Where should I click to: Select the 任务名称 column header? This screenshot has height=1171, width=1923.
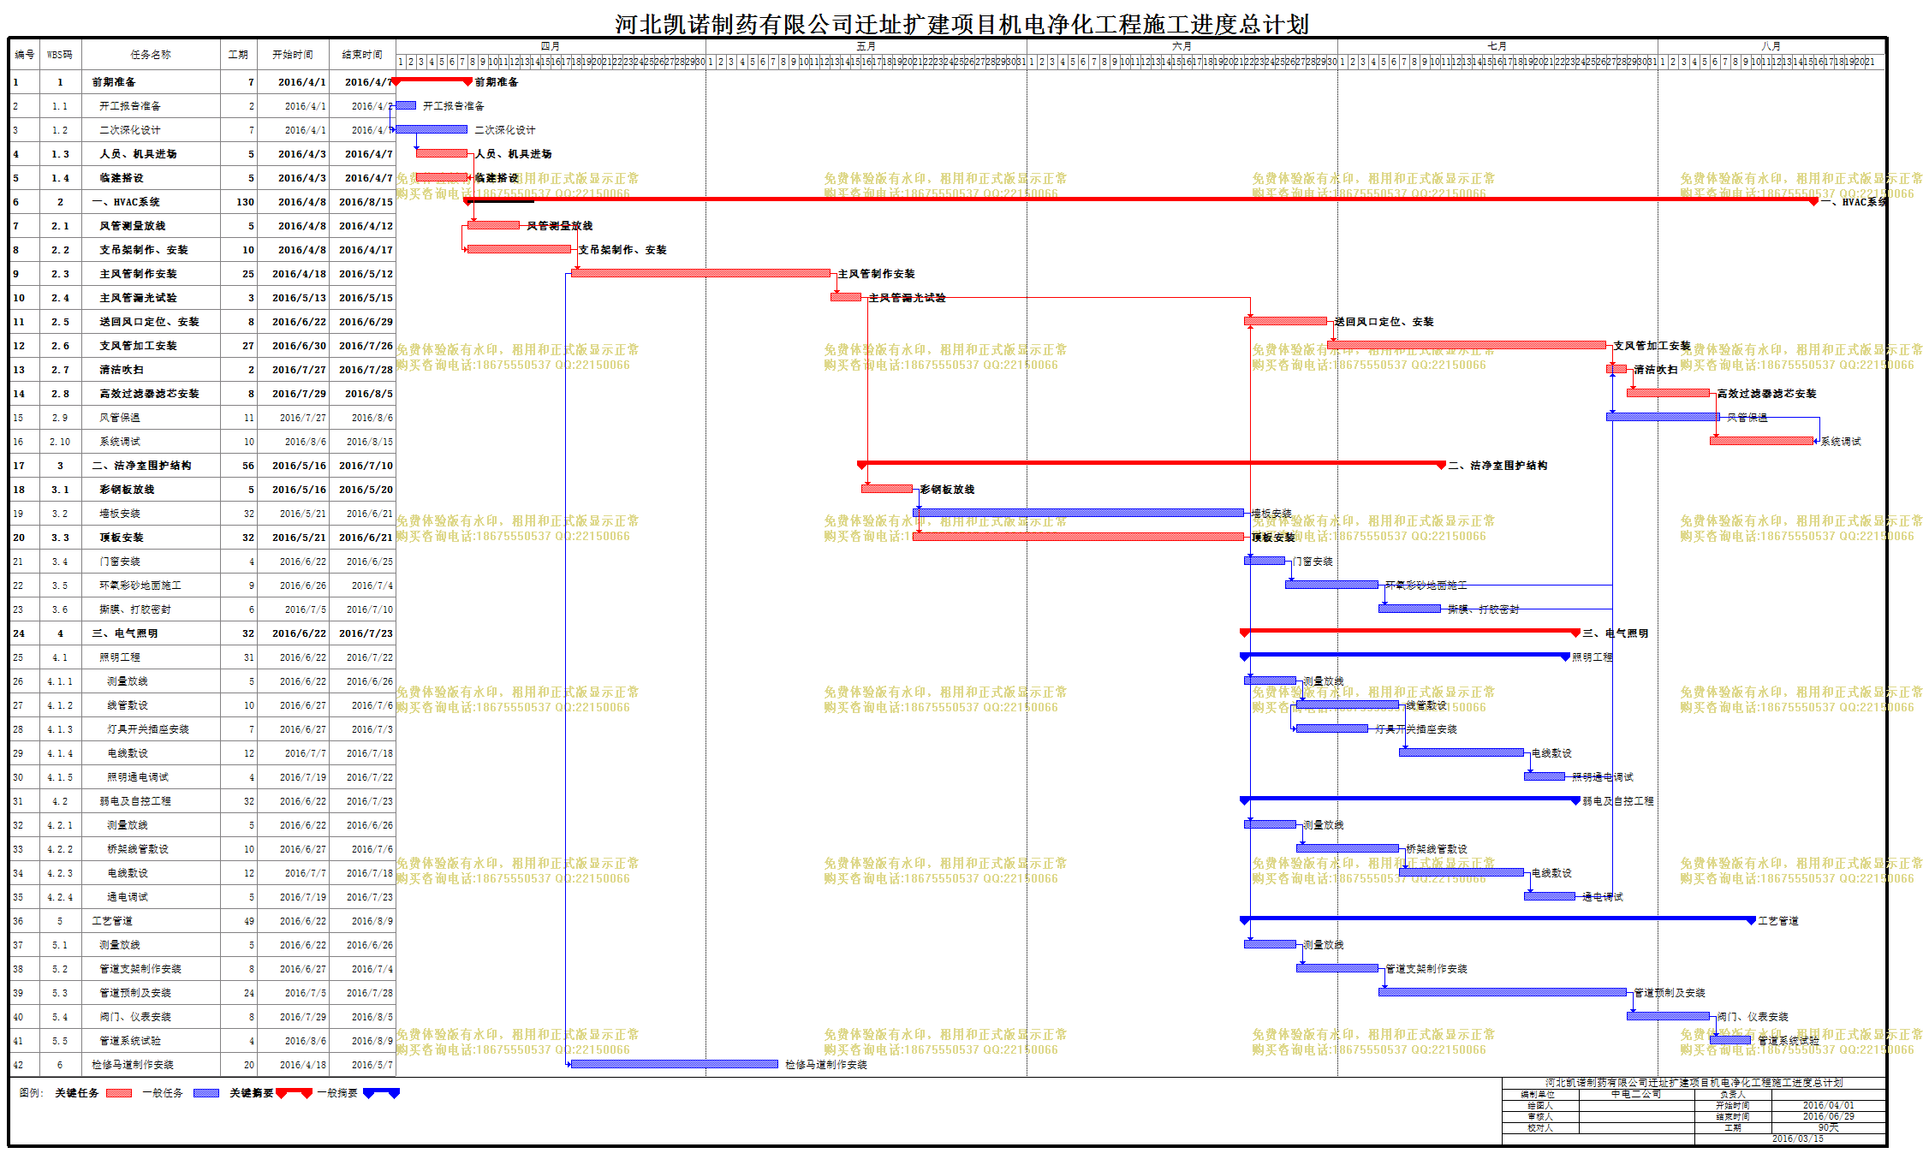[x=150, y=54]
